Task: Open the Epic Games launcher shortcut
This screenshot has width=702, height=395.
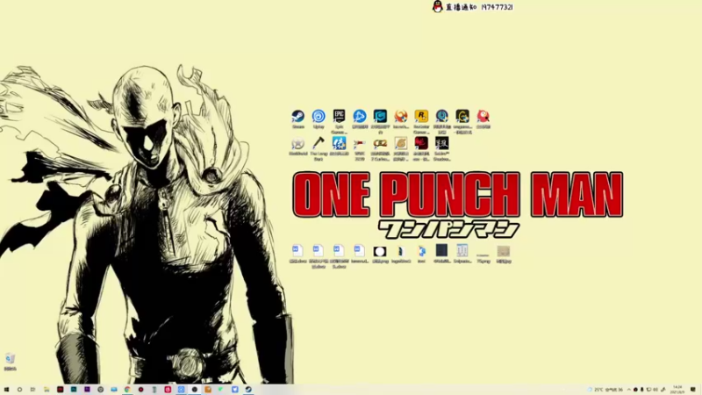Action: [x=339, y=121]
